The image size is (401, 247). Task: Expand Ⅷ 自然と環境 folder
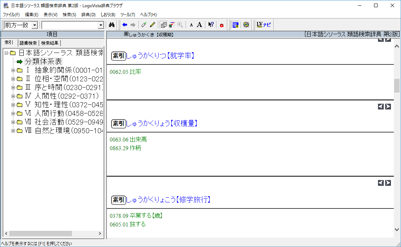tap(13, 131)
